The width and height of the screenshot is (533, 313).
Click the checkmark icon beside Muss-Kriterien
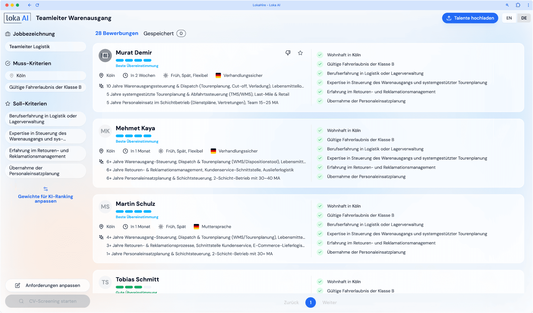tap(7, 63)
